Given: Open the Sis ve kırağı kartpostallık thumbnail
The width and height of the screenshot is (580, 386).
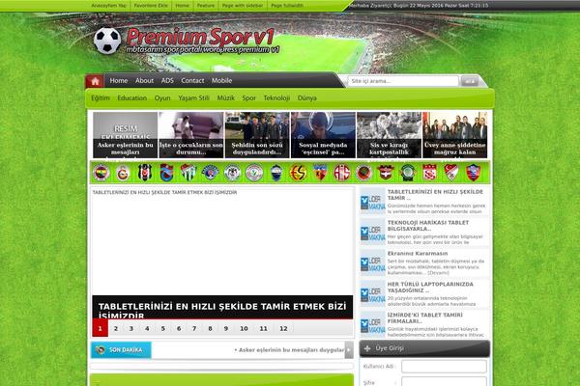Looking at the screenshot, I should click(x=389, y=135).
